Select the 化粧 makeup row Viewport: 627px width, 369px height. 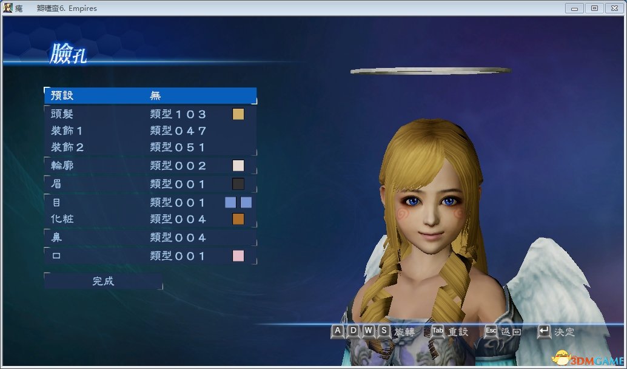tap(150, 219)
